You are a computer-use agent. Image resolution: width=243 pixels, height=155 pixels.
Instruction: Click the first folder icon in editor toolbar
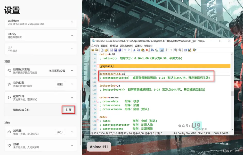pyautogui.click(x=93, y=50)
